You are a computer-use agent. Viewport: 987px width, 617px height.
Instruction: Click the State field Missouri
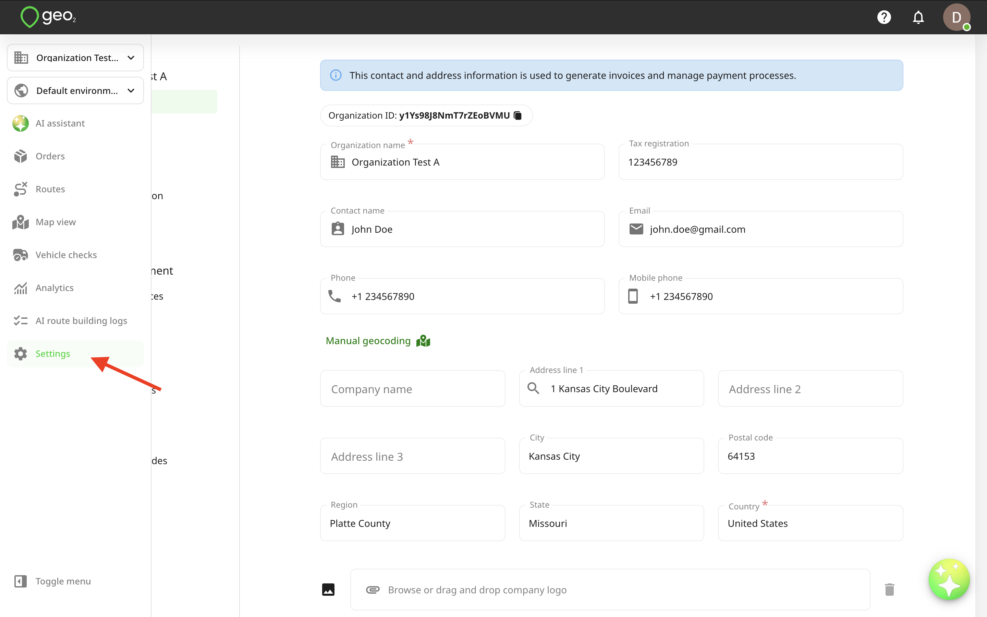[611, 523]
